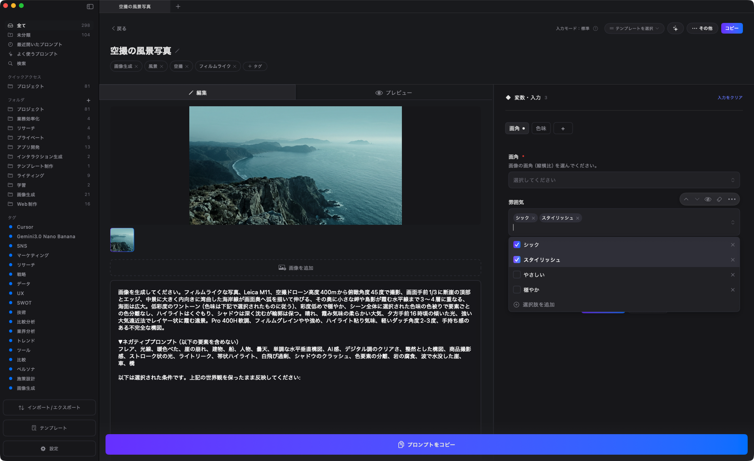Select the 画角 variable tab
The width and height of the screenshot is (754, 461).
point(517,128)
